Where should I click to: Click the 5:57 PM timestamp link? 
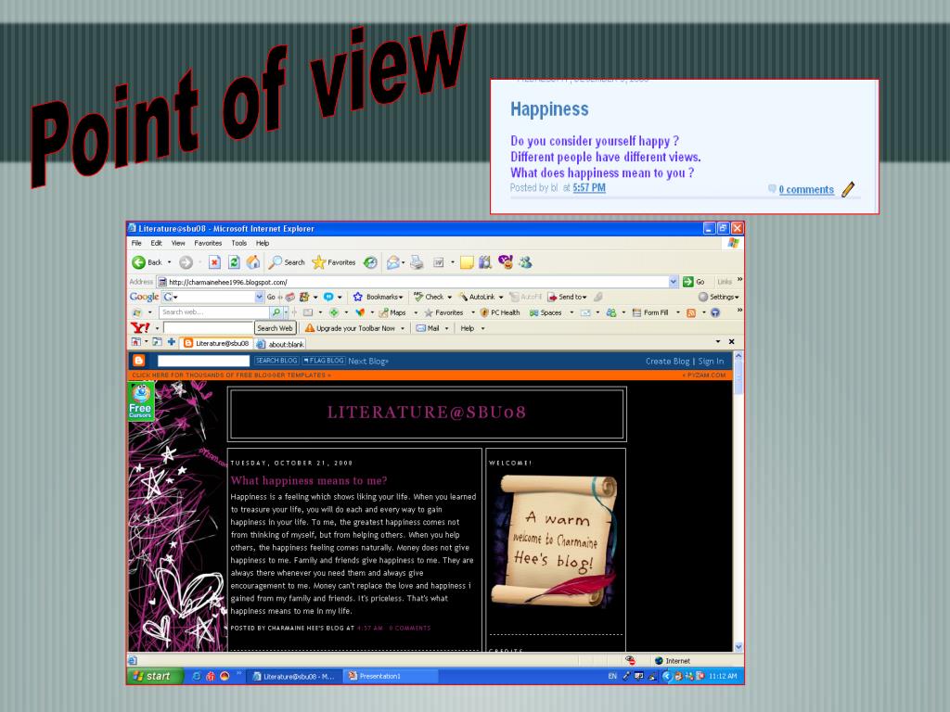(x=589, y=187)
